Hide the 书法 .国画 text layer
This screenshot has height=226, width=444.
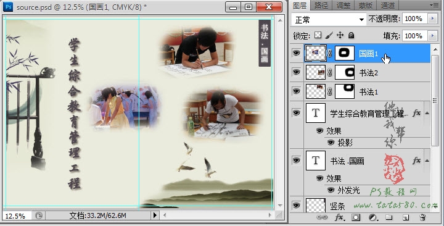[296, 161]
